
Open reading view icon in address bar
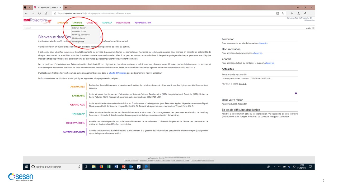point(278,13)
